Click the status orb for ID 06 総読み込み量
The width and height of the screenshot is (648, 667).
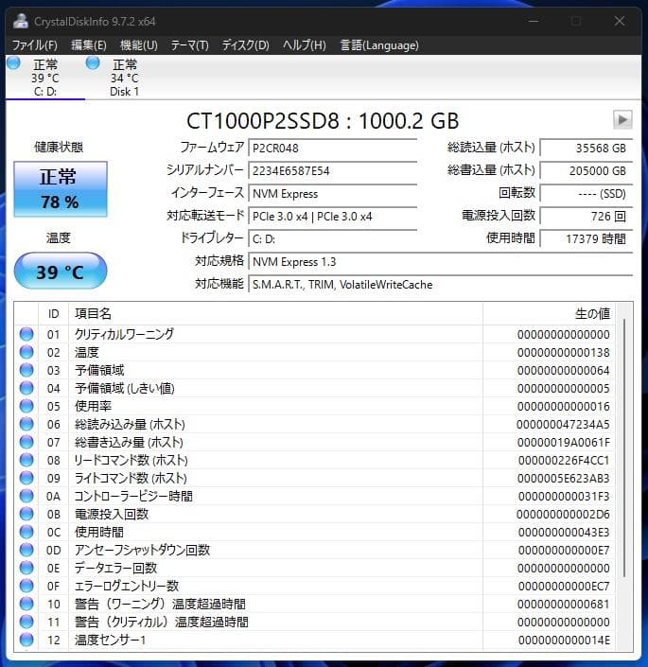pos(26,424)
